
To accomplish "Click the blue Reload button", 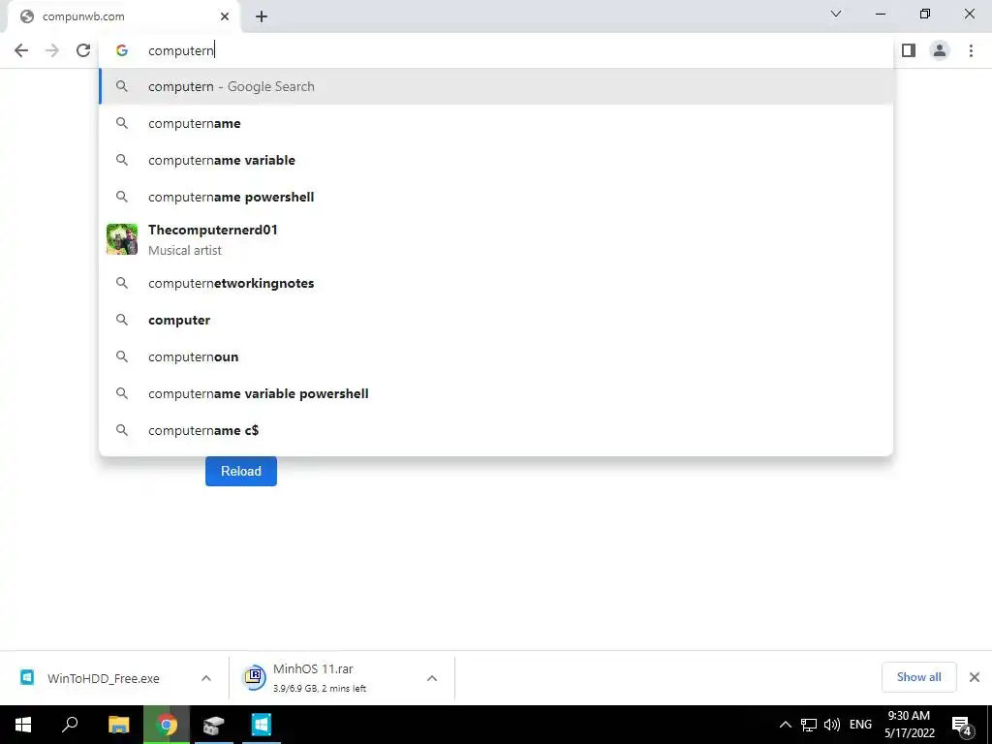I will 241,472.
